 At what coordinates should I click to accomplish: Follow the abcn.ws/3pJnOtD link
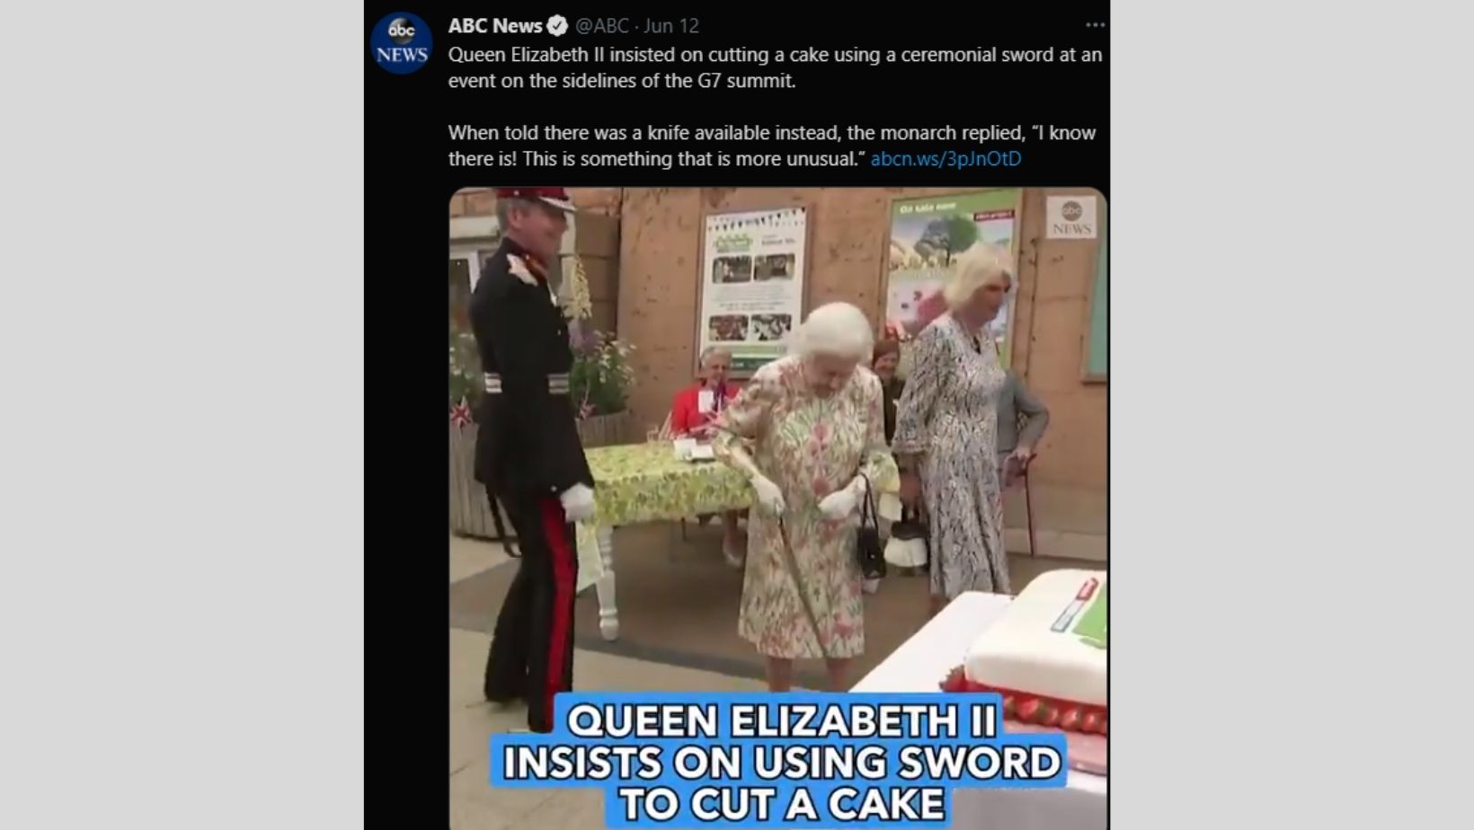pyautogui.click(x=946, y=159)
